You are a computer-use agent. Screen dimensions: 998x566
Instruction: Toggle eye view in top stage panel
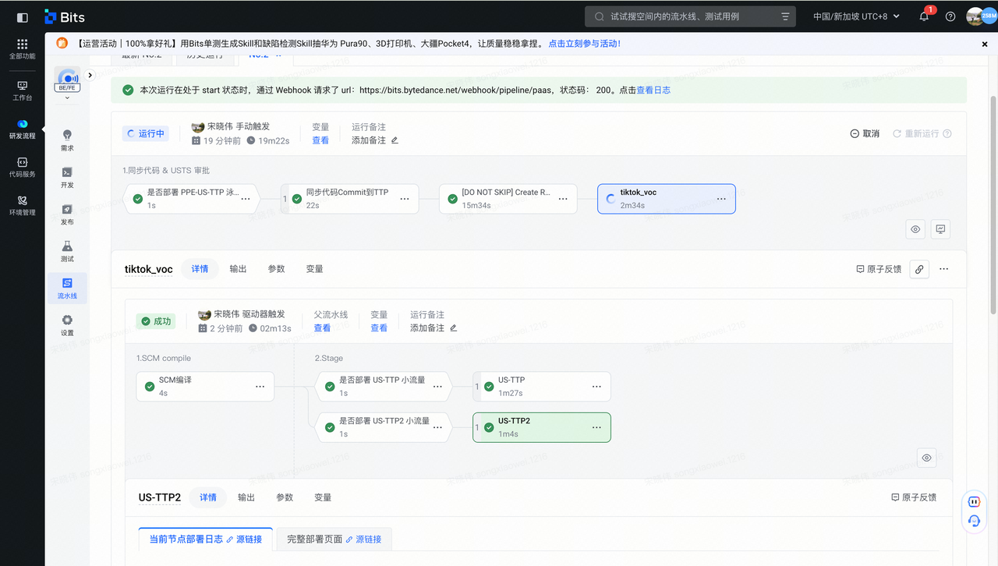(x=915, y=229)
